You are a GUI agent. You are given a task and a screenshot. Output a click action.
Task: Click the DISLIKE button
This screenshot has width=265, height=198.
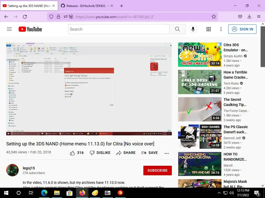[100, 153]
